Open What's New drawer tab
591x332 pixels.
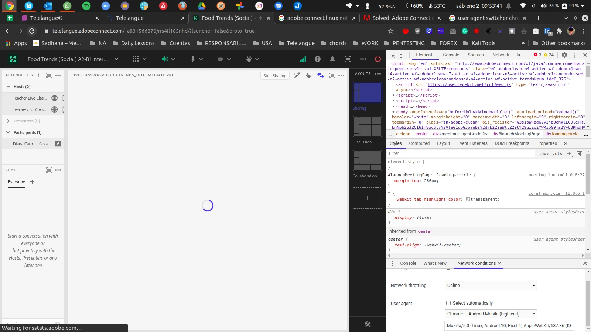(435, 263)
